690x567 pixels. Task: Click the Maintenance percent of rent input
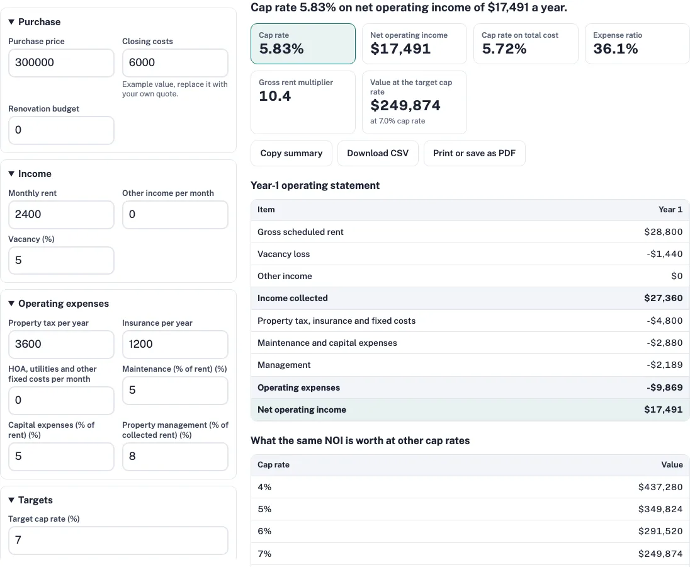pos(175,390)
